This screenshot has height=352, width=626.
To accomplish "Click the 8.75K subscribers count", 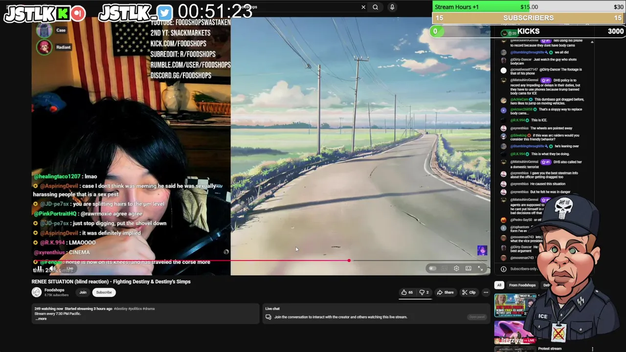I will coord(56,295).
